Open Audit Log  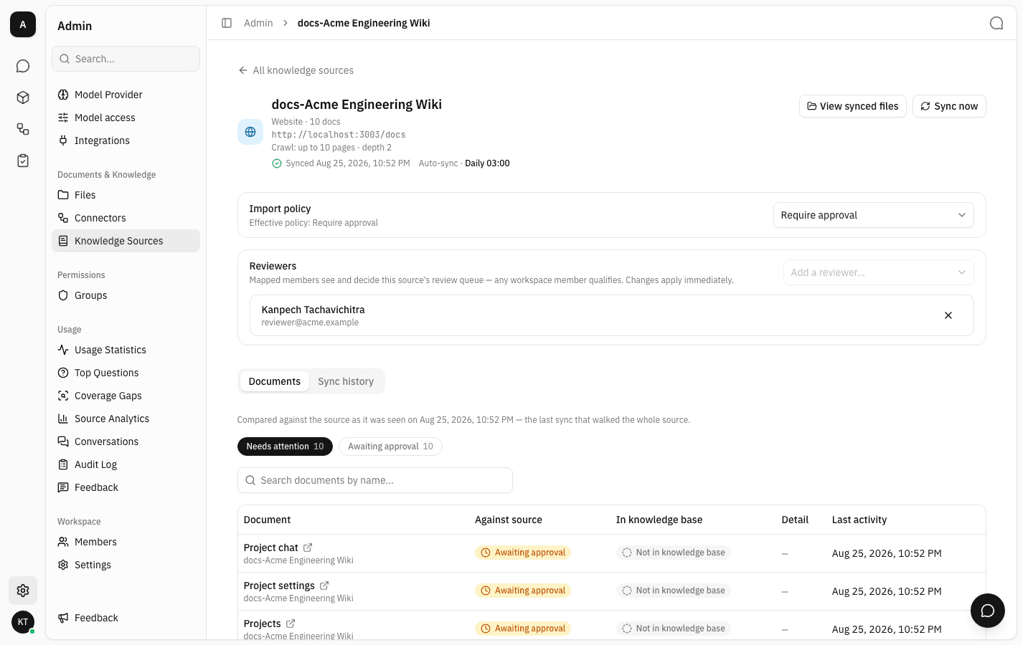pyautogui.click(x=126, y=464)
